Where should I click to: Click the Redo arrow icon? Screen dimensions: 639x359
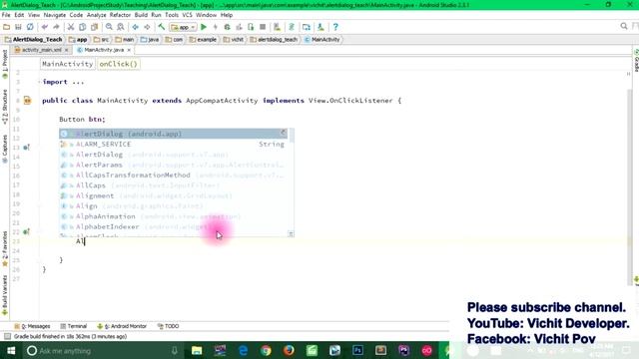pyautogui.click(x=56, y=27)
